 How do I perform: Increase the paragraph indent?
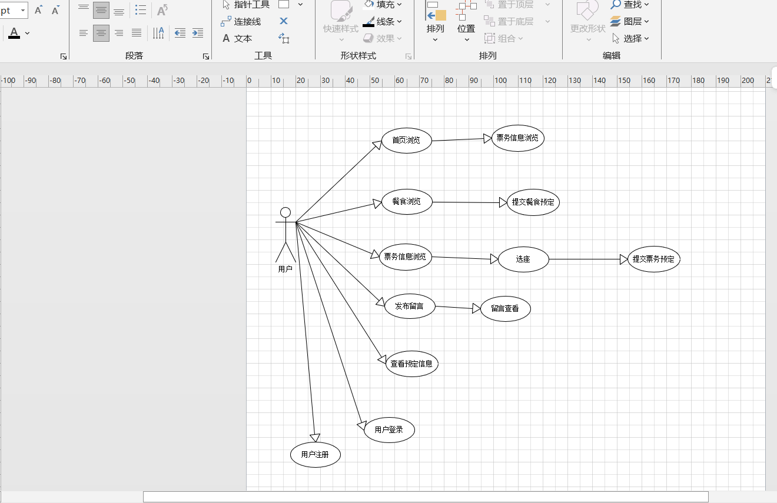pyautogui.click(x=198, y=33)
